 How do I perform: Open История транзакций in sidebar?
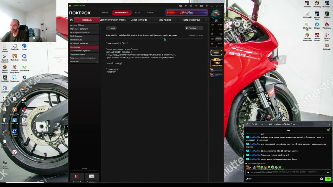[85, 43]
